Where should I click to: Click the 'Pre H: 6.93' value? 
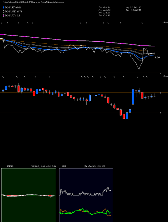104,10
